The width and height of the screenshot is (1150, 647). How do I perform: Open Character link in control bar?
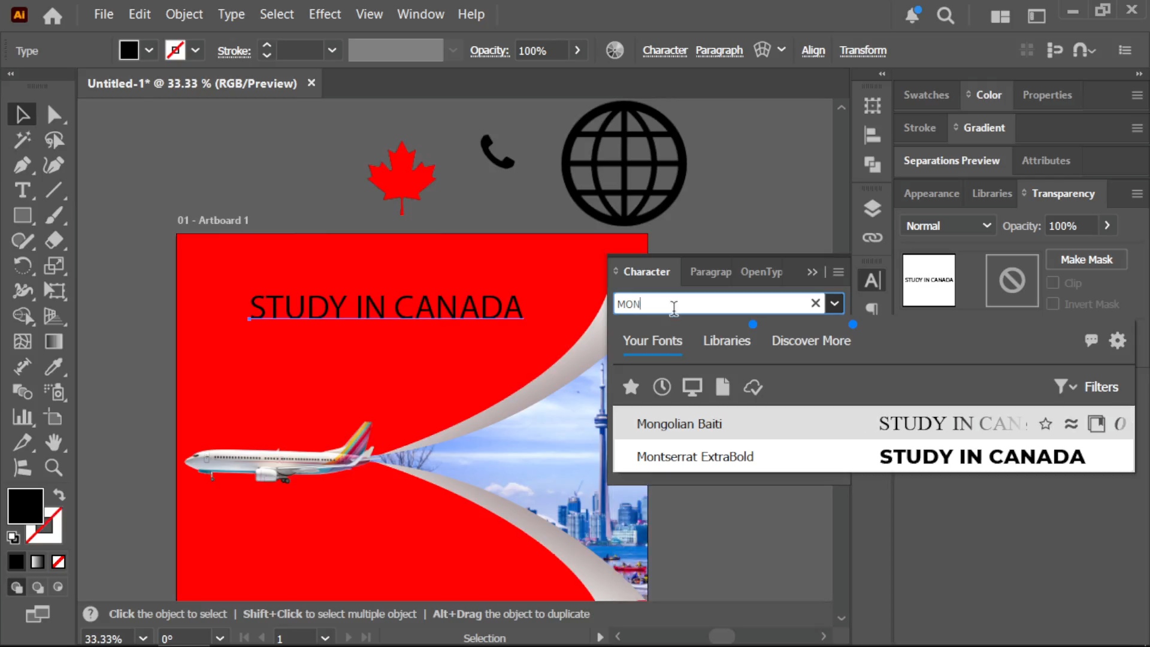[665, 50]
